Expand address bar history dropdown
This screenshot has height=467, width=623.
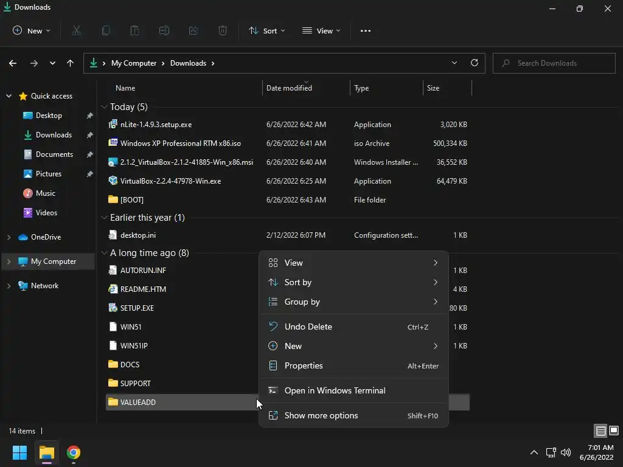point(454,63)
